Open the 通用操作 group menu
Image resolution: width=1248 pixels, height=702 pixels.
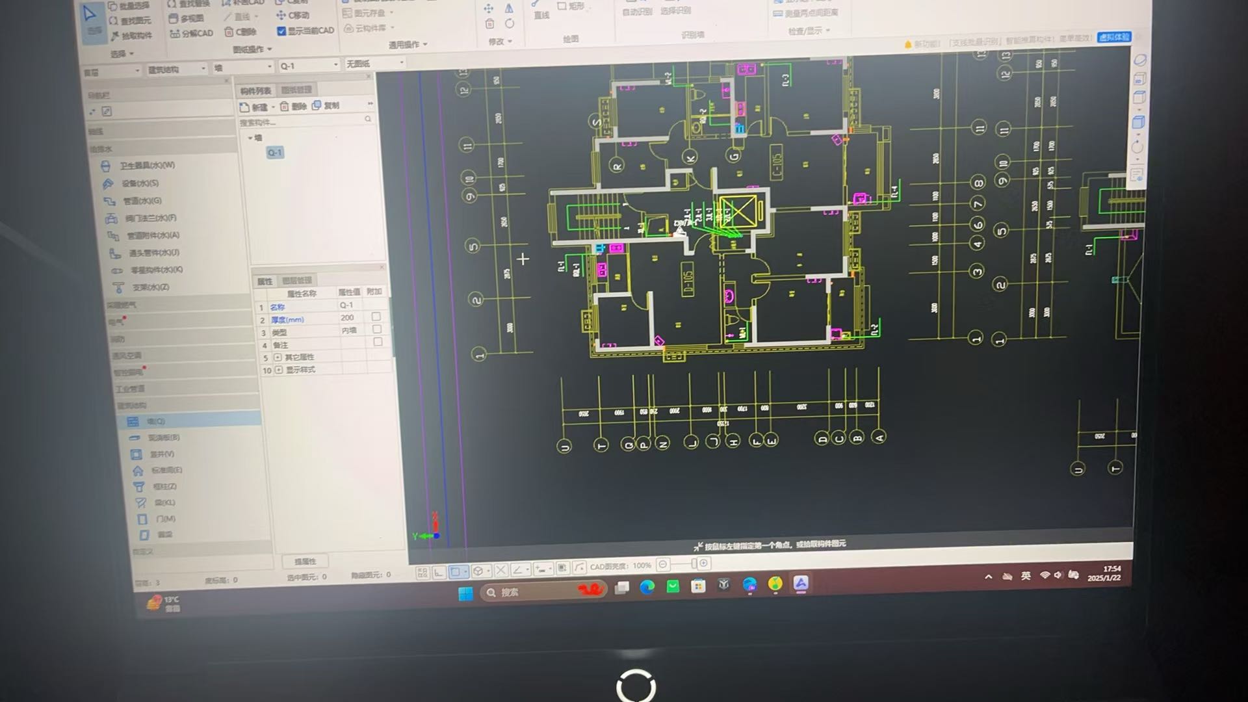point(408,45)
